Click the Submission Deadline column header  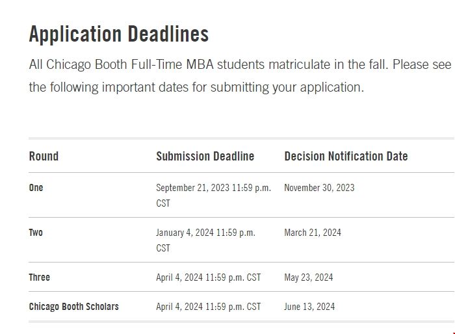click(205, 156)
